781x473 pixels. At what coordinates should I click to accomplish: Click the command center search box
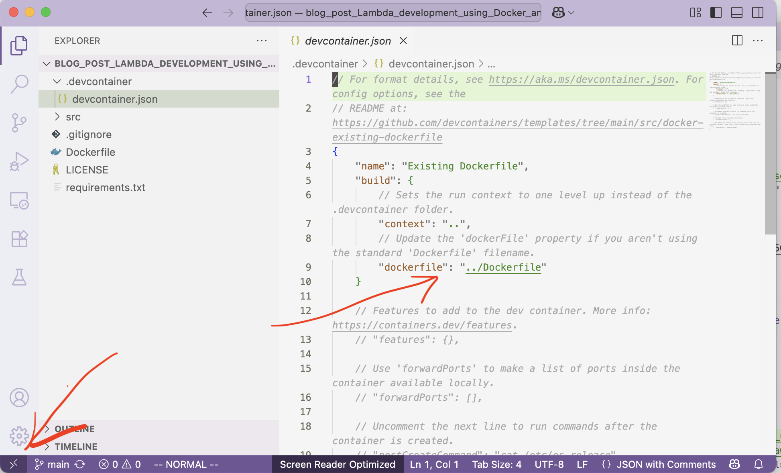(393, 13)
